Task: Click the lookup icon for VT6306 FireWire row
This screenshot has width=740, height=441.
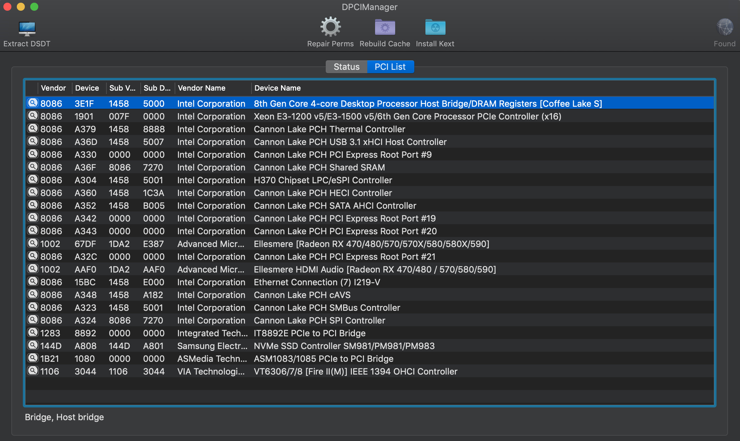Action: pos(33,371)
